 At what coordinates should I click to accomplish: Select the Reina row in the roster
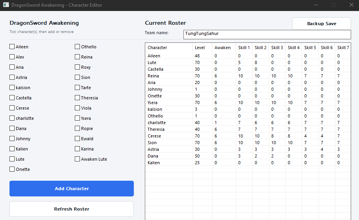click(x=248, y=76)
